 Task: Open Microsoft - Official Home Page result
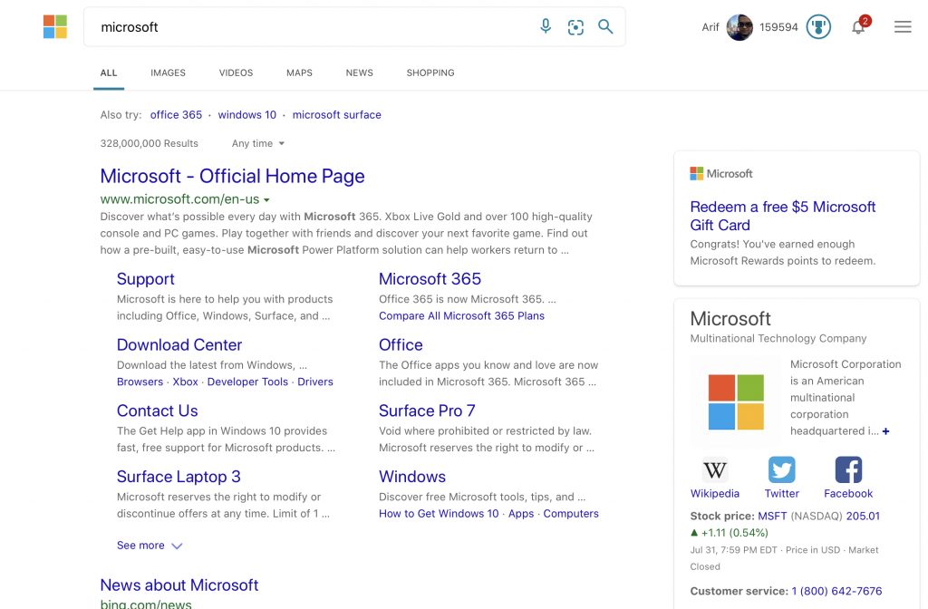coord(232,176)
